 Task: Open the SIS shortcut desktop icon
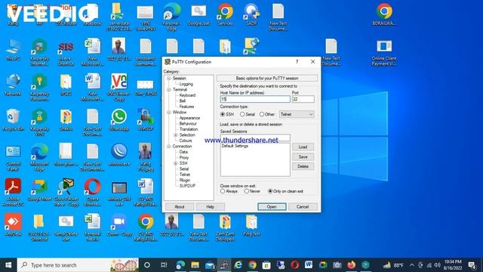pos(66,52)
